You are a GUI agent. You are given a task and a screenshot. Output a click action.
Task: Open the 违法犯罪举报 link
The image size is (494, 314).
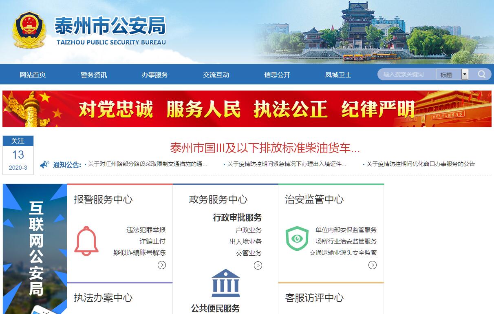[x=146, y=230]
